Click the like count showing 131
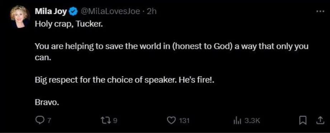This screenshot has height=133, width=330. pos(184,121)
